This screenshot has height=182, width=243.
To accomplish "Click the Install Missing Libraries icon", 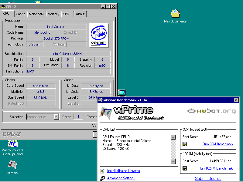I will 102,171.
